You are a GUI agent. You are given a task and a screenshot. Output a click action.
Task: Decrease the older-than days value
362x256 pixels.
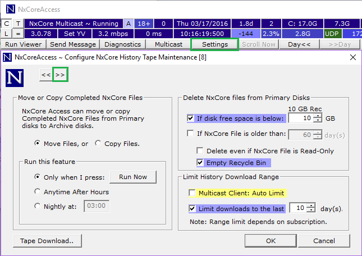tap(318, 136)
